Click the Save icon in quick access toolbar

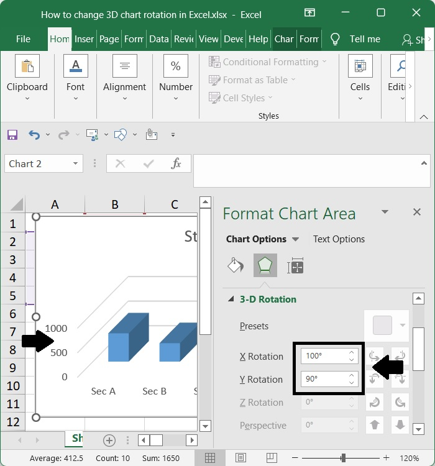(12, 135)
